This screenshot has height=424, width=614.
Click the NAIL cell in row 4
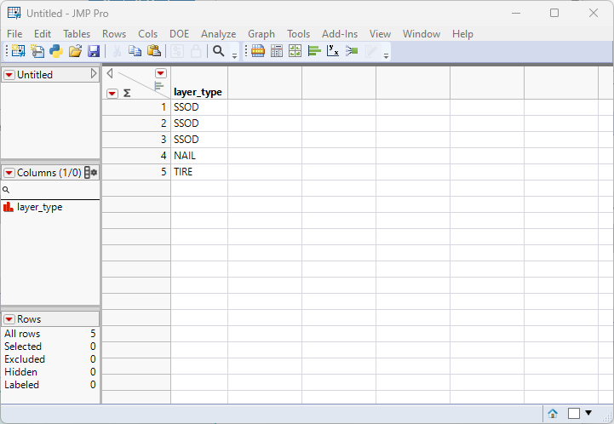pos(199,156)
